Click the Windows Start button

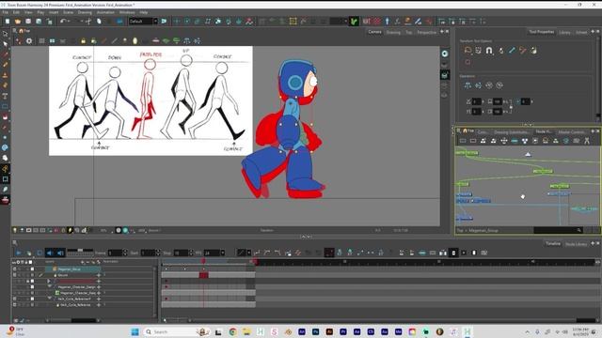tap(135, 331)
